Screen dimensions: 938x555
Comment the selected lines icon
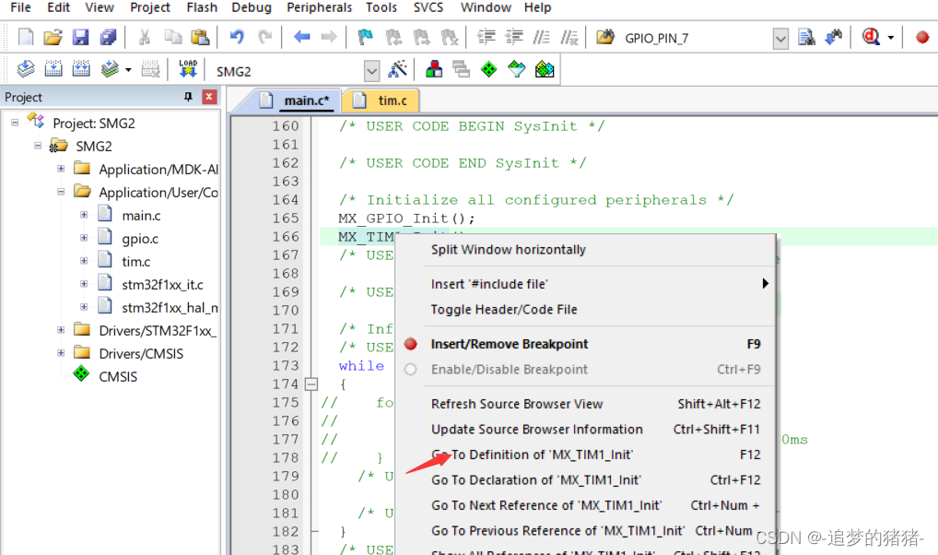click(542, 37)
